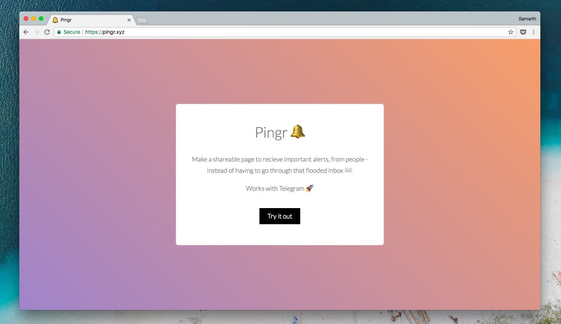Click the back navigation arrow
Image resolution: width=561 pixels, height=324 pixels.
pyautogui.click(x=25, y=32)
